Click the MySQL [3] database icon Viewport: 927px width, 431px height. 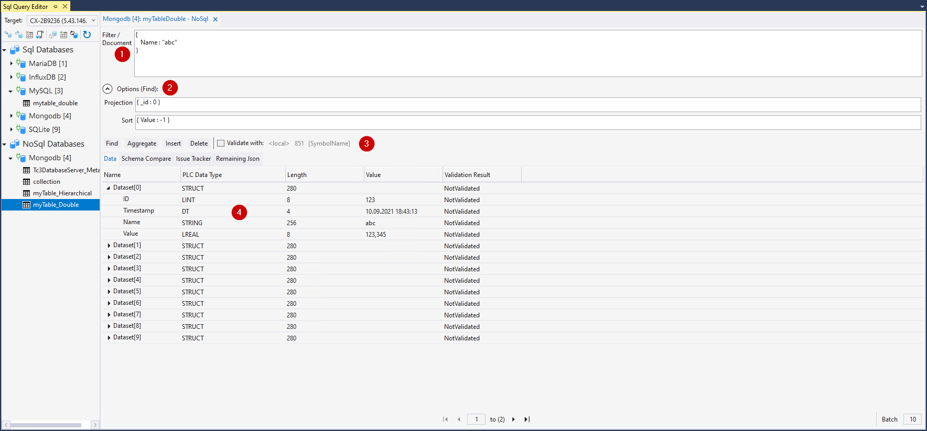click(x=21, y=91)
